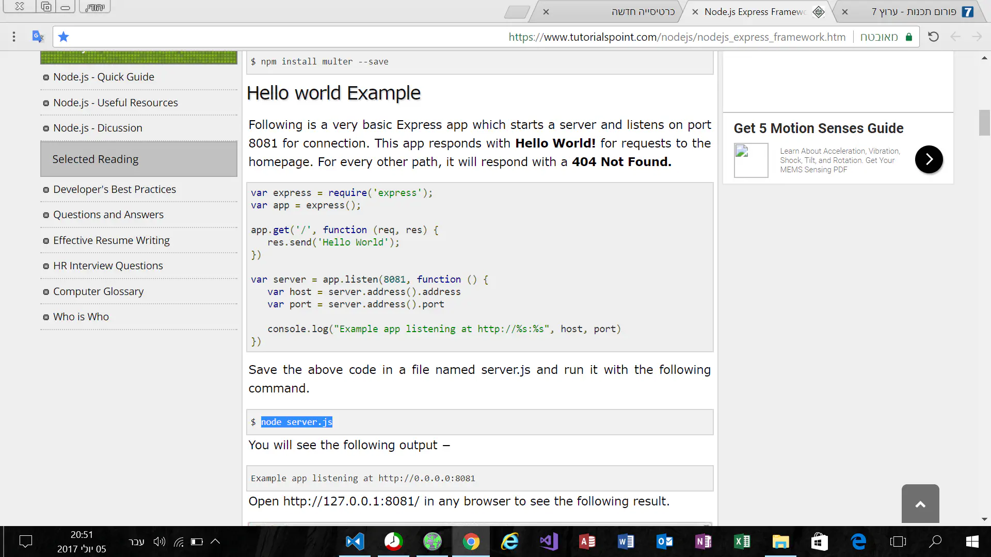
Task: Open the Get 5 Motion Senses Guide ad
Action: 818,128
